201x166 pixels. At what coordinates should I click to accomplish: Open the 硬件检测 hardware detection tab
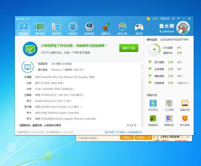click(40, 29)
